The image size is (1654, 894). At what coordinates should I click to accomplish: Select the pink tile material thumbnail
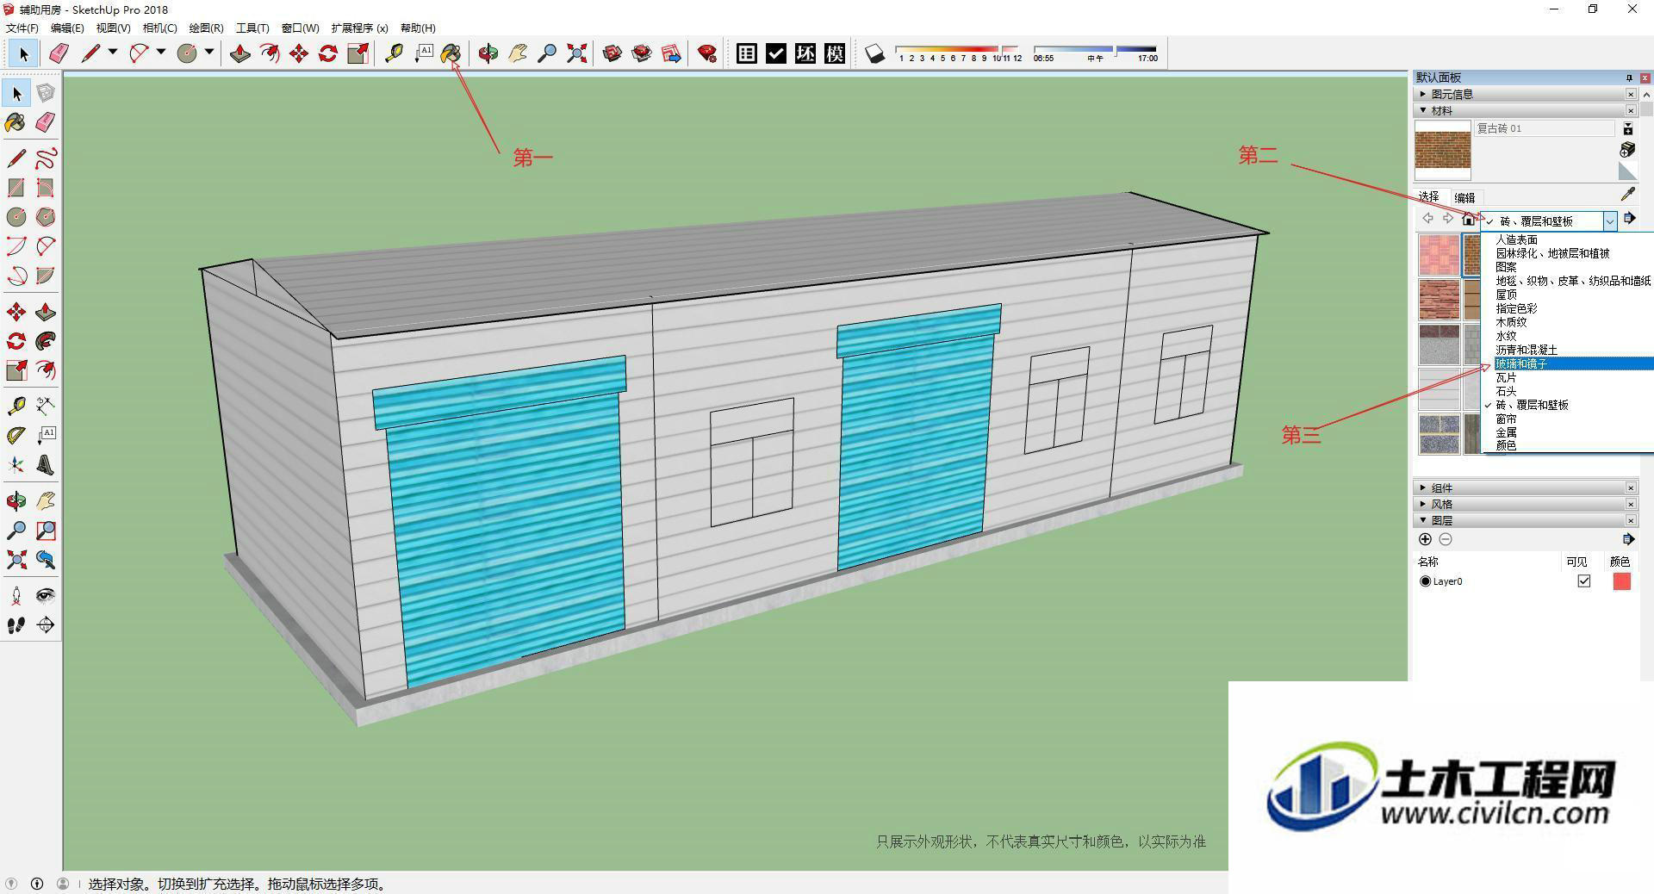(1439, 255)
